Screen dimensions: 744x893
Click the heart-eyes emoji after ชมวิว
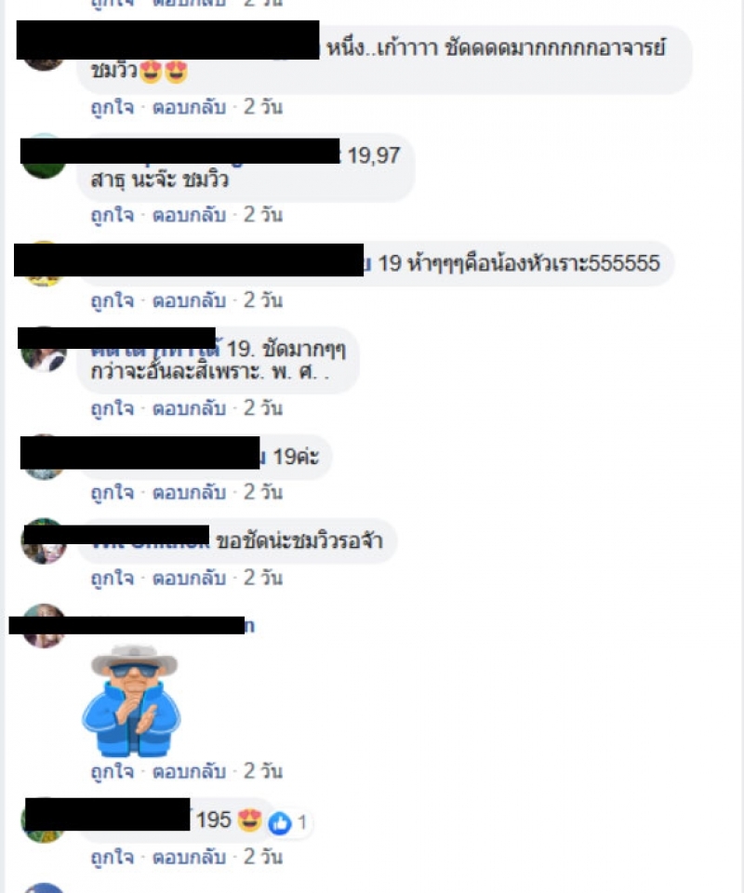point(164,73)
